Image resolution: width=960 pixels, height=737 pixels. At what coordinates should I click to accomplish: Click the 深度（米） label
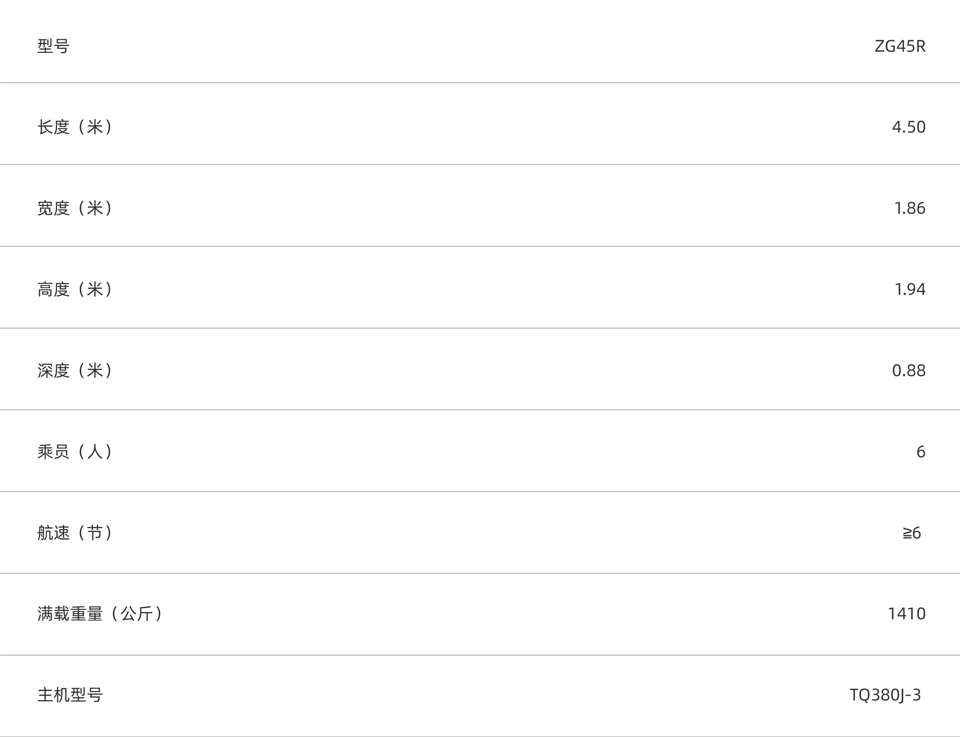75,371
